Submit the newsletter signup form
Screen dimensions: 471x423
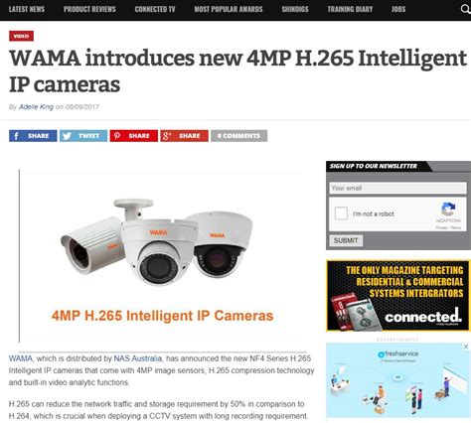(346, 240)
